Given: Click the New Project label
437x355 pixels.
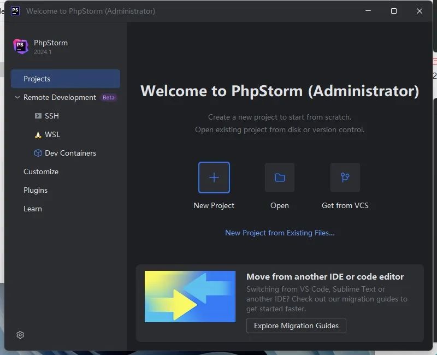Looking at the screenshot, I should 214,206.
